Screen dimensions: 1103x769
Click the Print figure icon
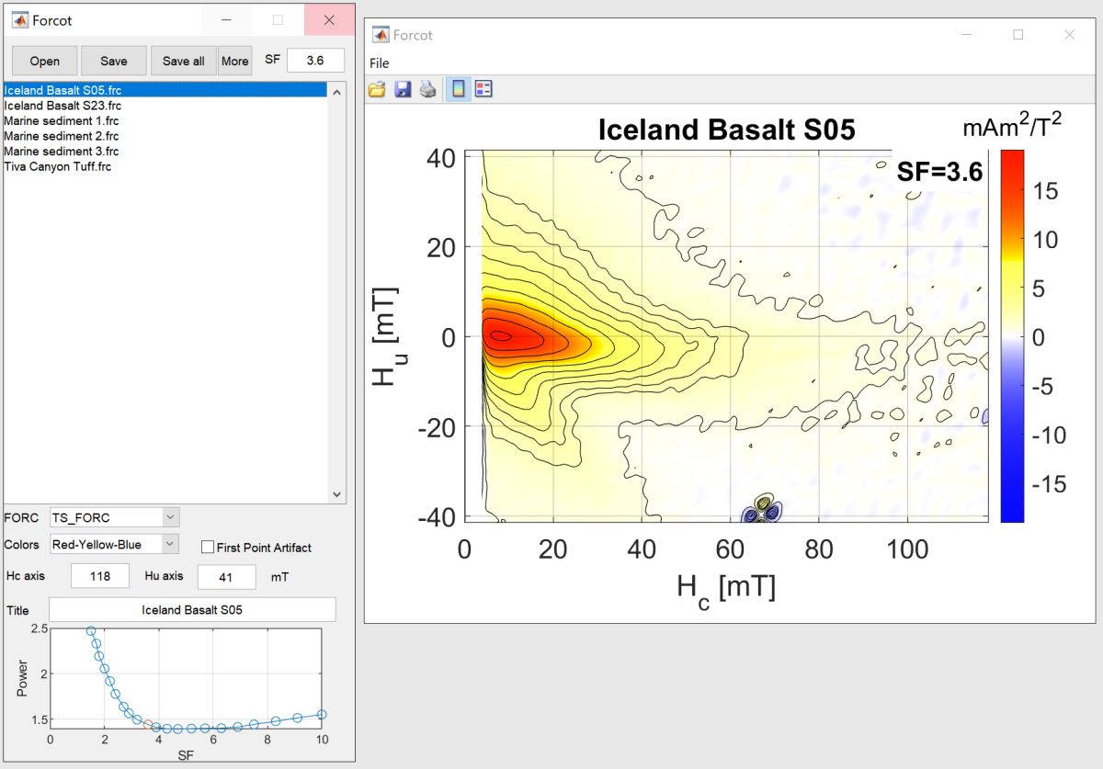[427, 89]
